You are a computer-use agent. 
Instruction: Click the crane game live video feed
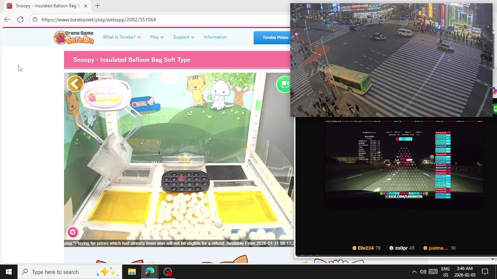click(x=179, y=156)
